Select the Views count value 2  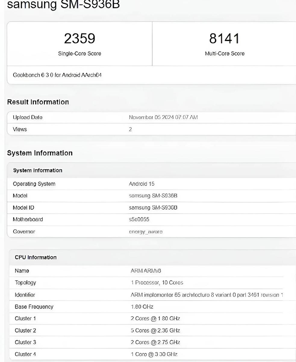pos(130,129)
